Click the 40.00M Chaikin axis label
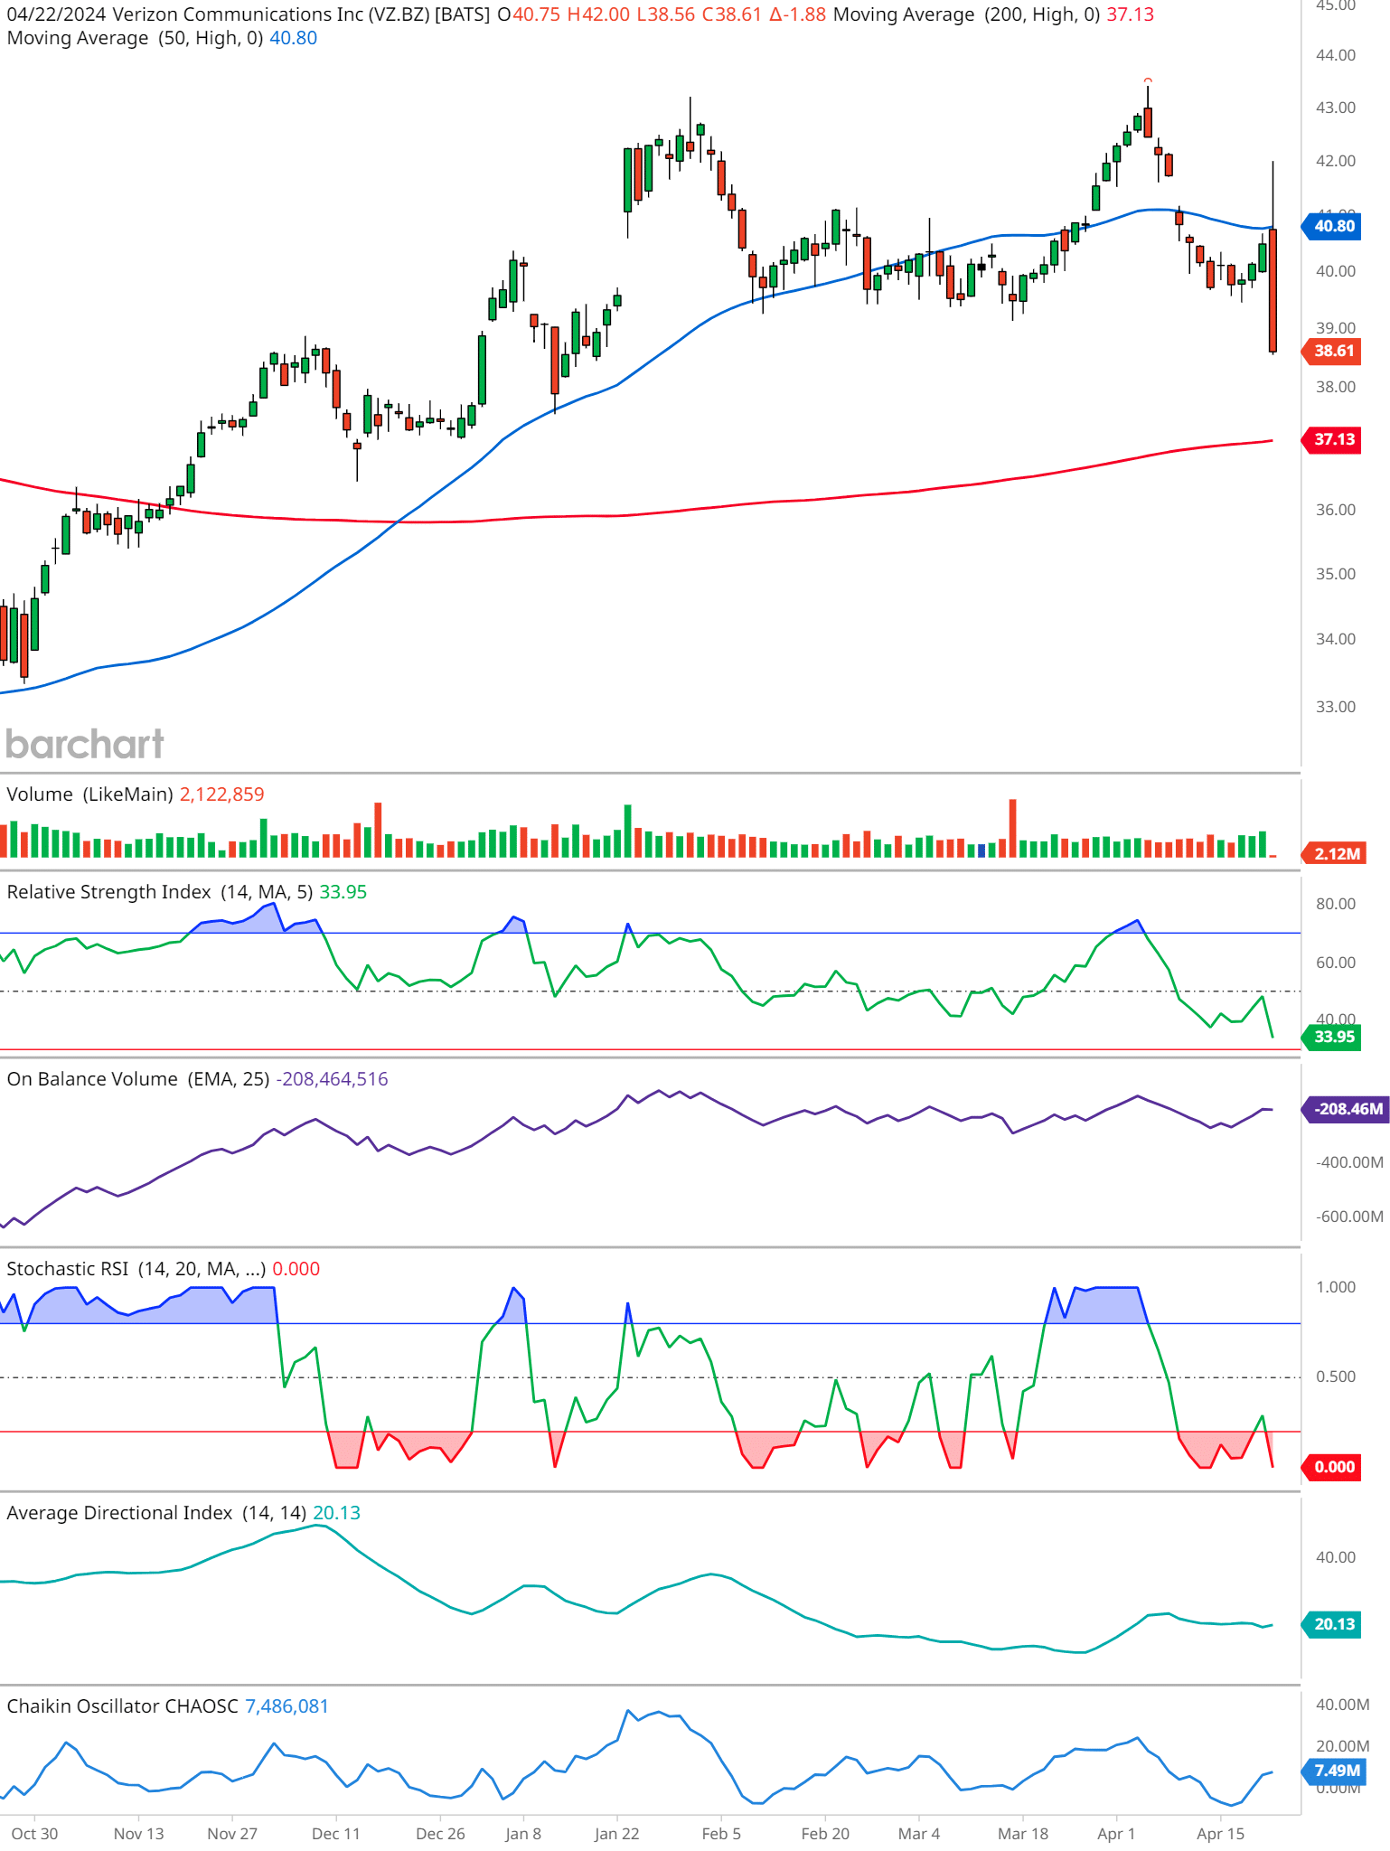 point(1343,1705)
